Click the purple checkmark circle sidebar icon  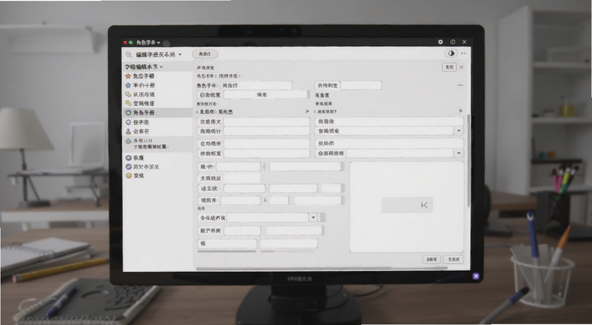tap(128, 167)
